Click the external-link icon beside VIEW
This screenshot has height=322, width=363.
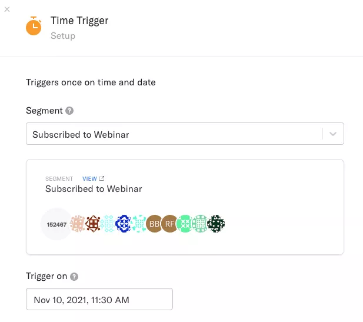click(102, 178)
